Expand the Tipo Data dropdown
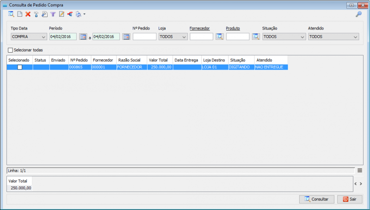This screenshot has height=210, width=370. tap(29, 37)
